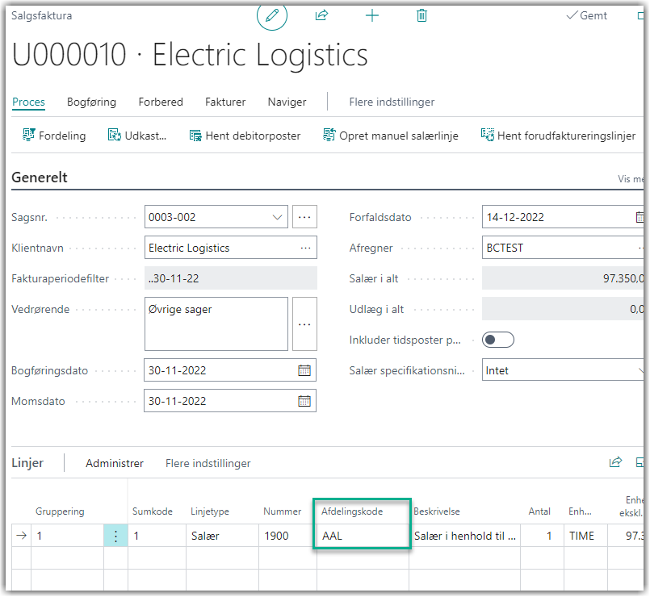This screenshot has width=650, height=597.
Task: Click the Beskrivelse column header
Action: pos(437,511)
